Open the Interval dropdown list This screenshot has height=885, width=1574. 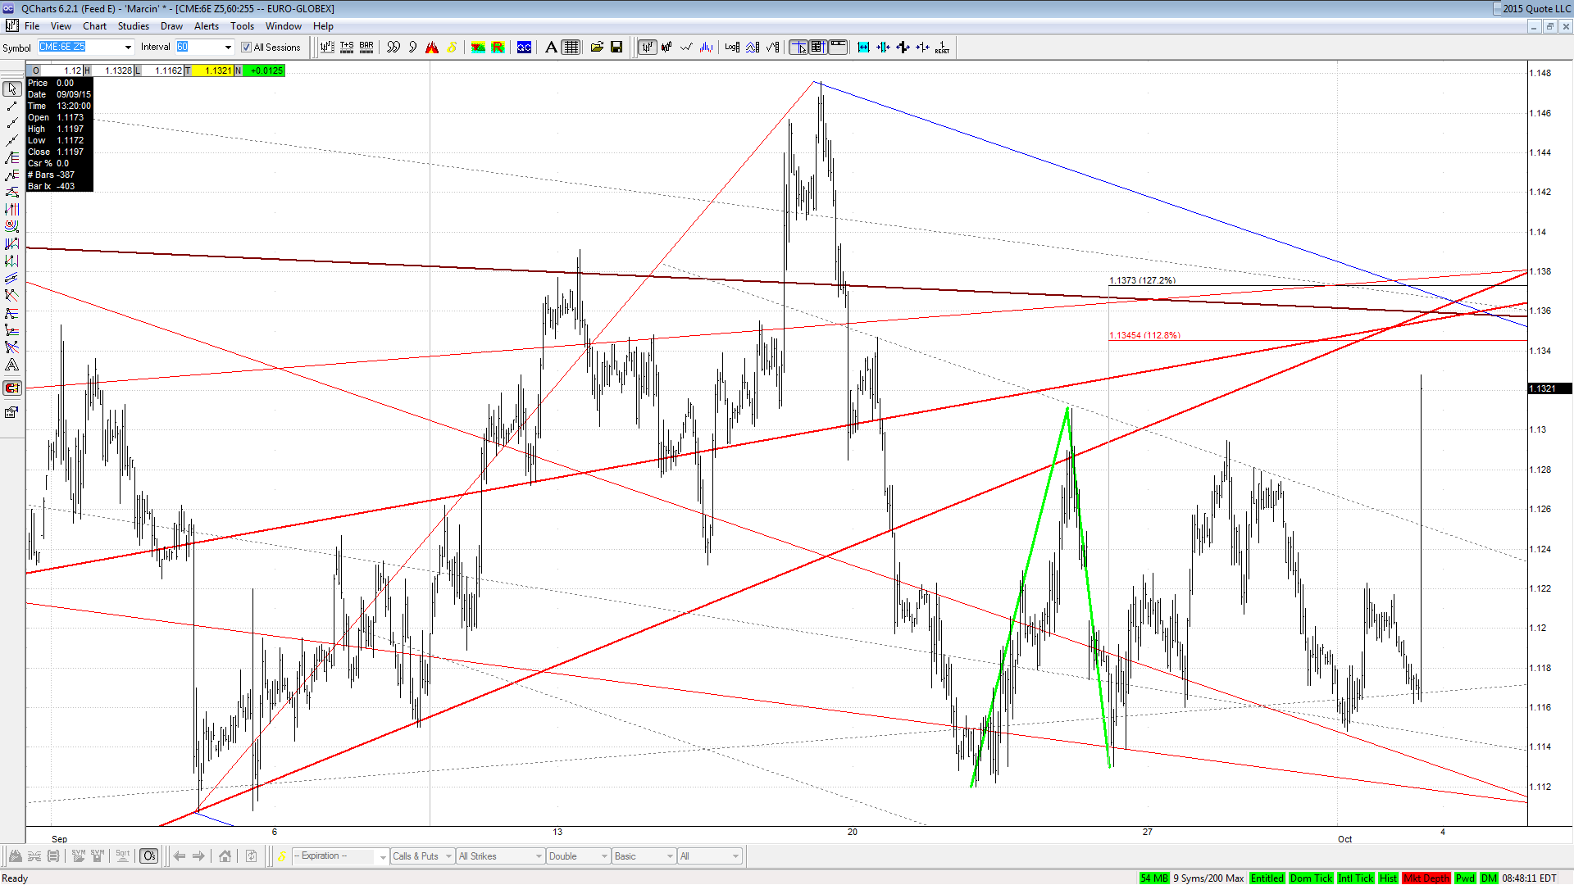tap(228, 48)
